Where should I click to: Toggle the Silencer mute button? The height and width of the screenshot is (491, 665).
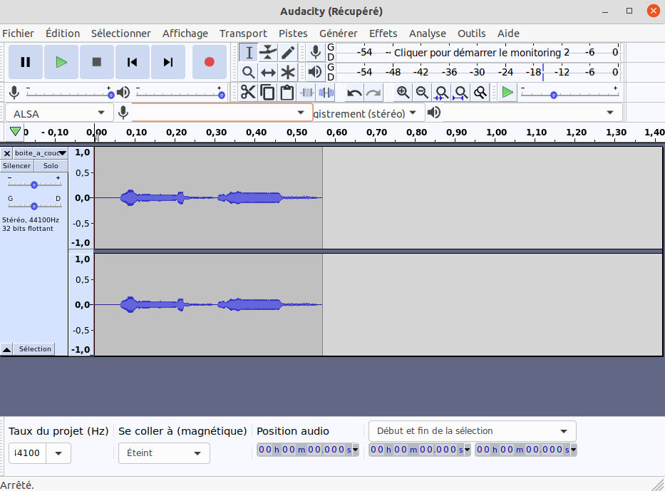coord(17,166)
